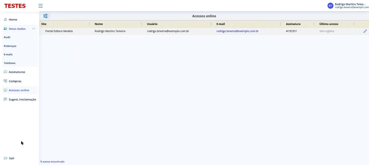Open the table filter settings icon
369x165 pixels.
[45, 16]
